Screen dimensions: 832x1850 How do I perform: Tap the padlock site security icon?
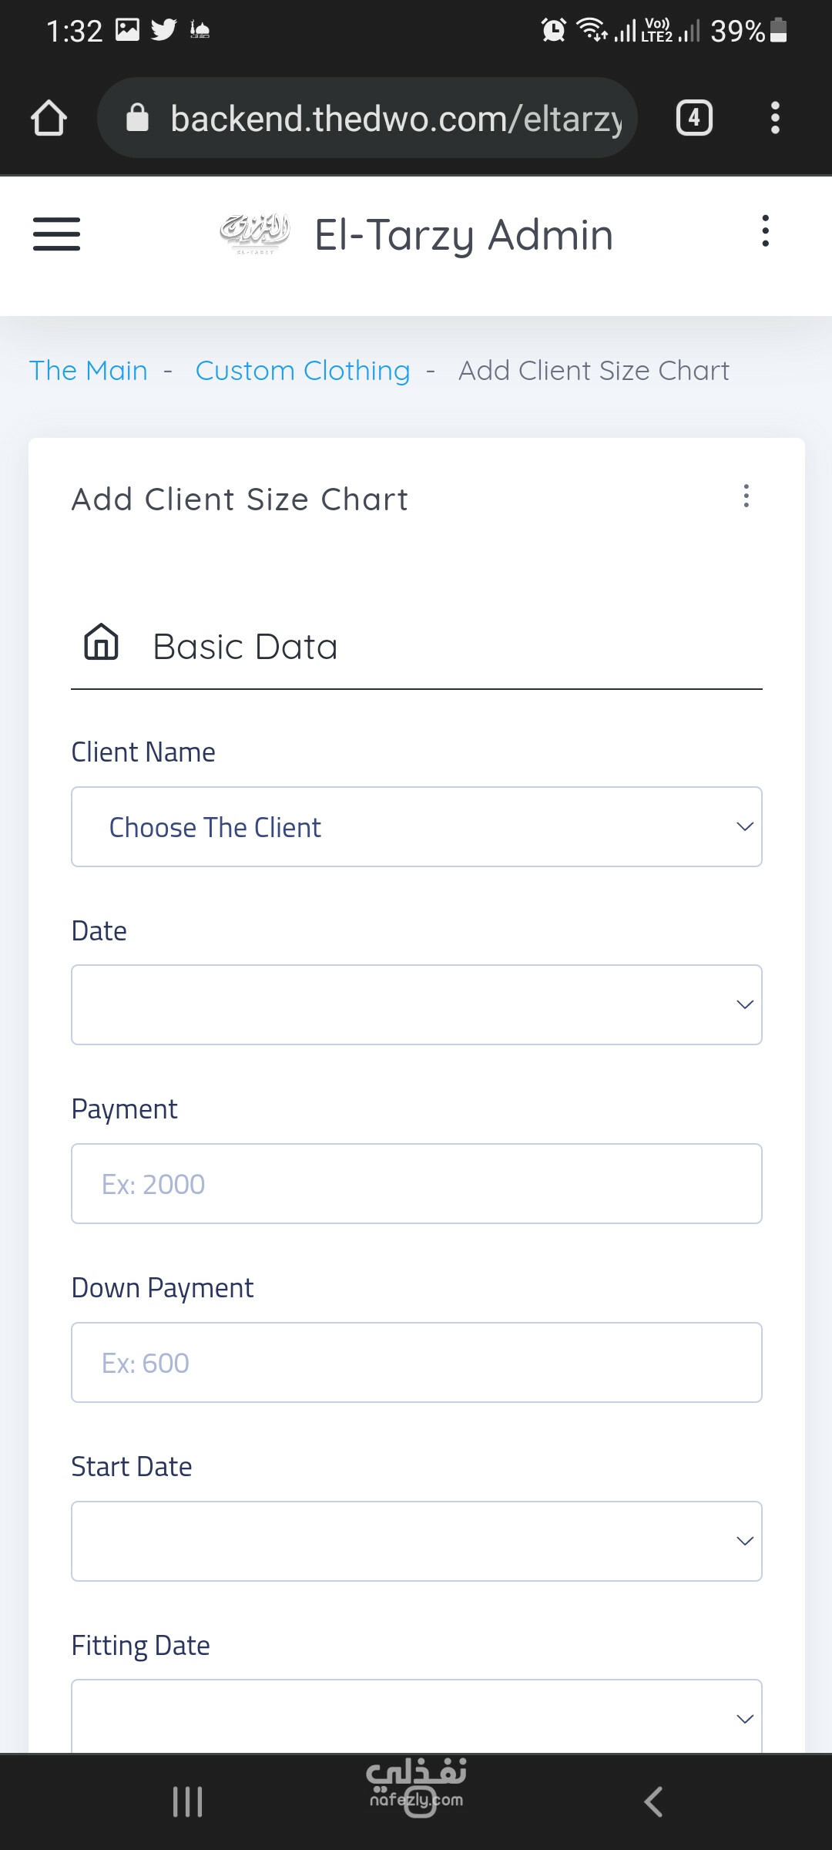[x=137, y=118]
